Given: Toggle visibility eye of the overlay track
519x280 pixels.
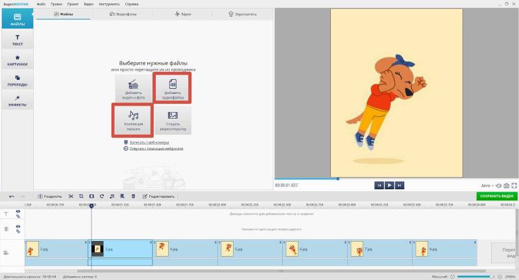Looking at the screenshot, I should tap(18, 226).
